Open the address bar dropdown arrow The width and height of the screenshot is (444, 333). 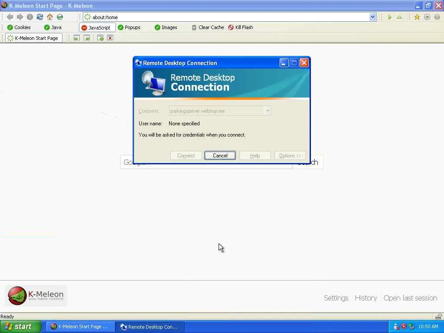click(372, 17)
